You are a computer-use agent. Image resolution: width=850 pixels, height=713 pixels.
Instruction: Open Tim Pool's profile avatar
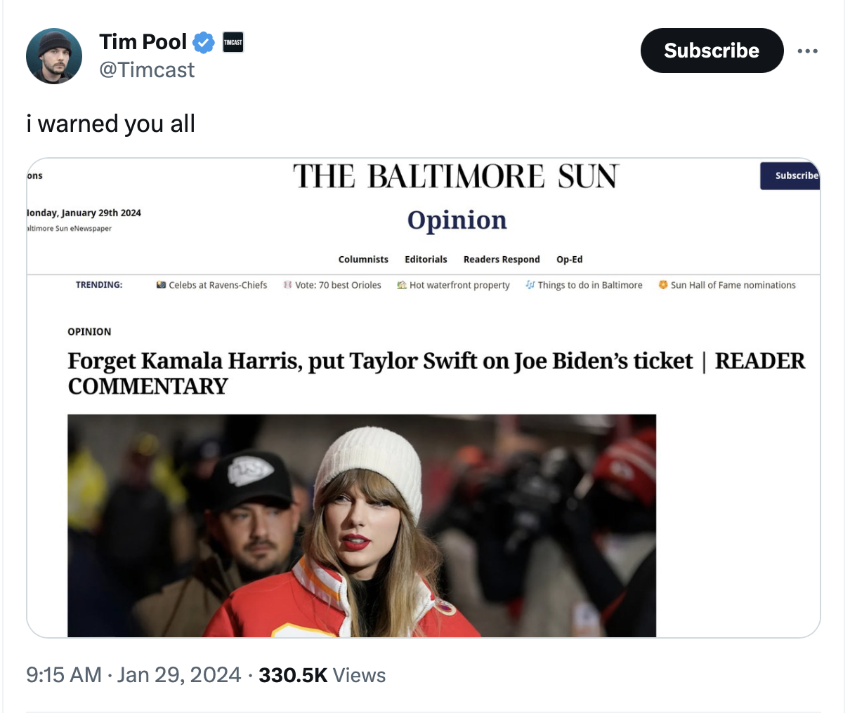(x=54, y=56)
